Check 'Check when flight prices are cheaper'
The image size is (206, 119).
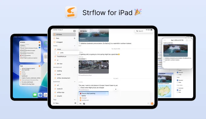79,88
